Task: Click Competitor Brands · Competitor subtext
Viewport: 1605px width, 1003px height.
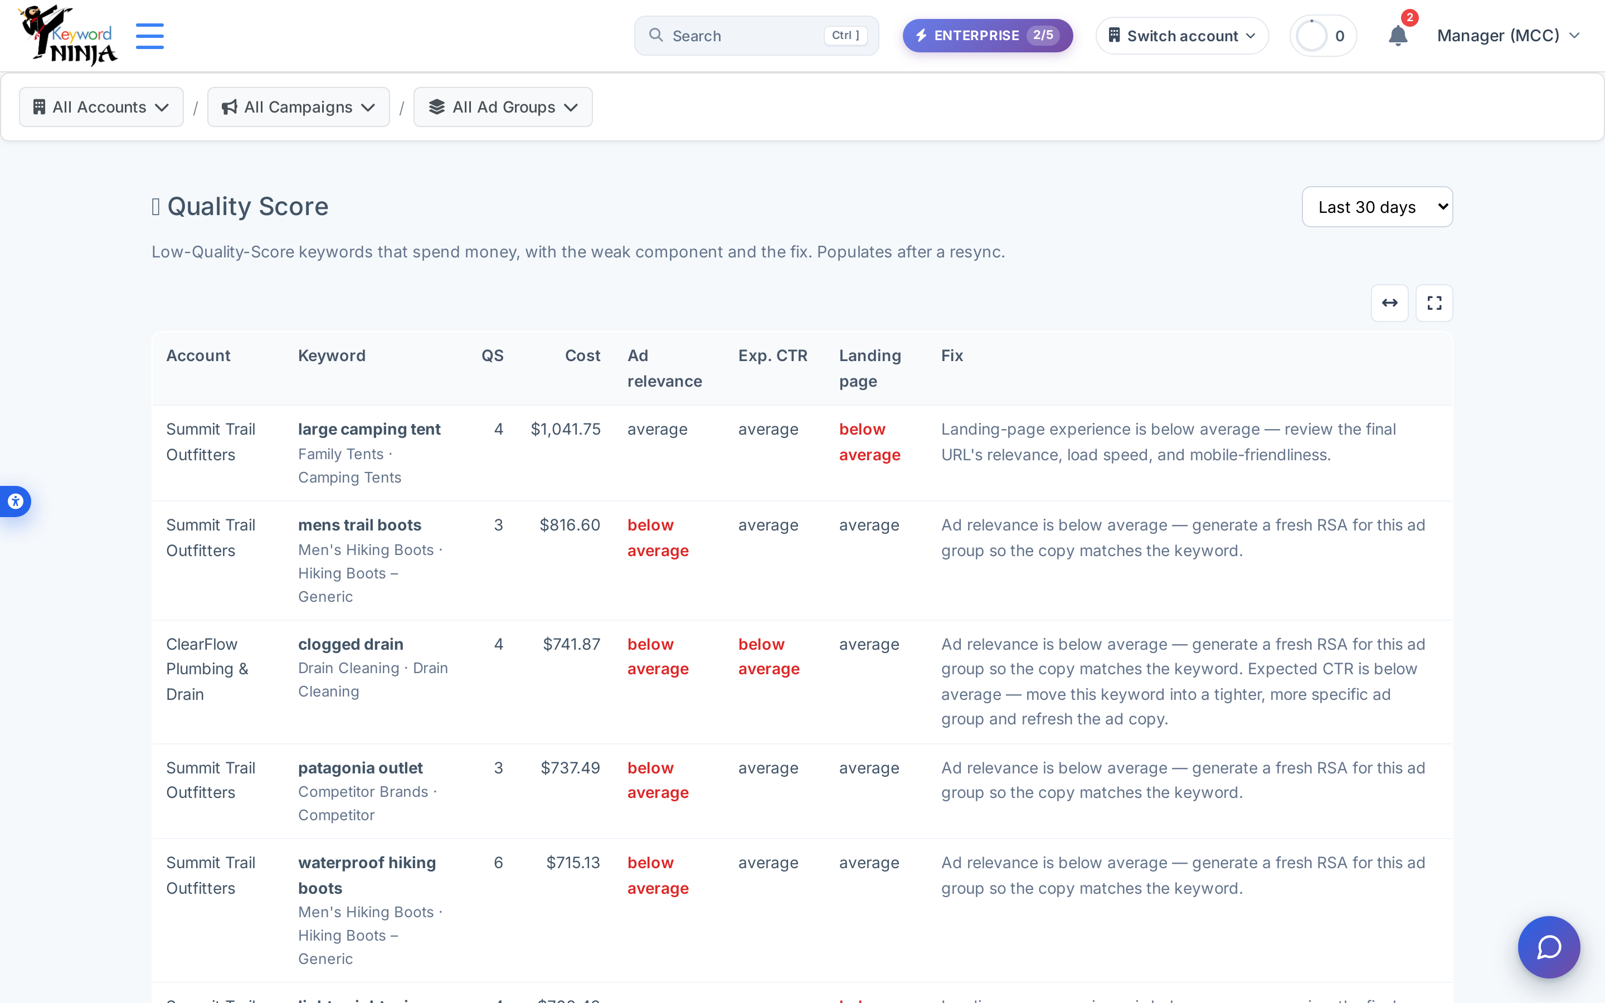Action: coord(367,804)
